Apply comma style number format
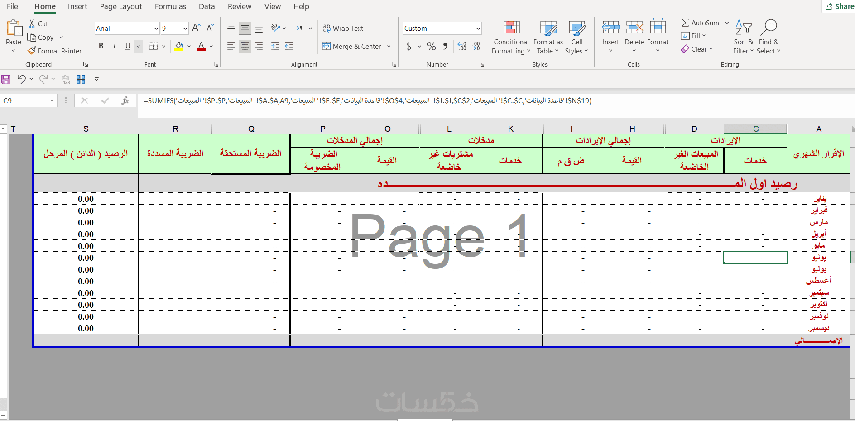Screen dimensions: 855x421 (x=446, y=46)
